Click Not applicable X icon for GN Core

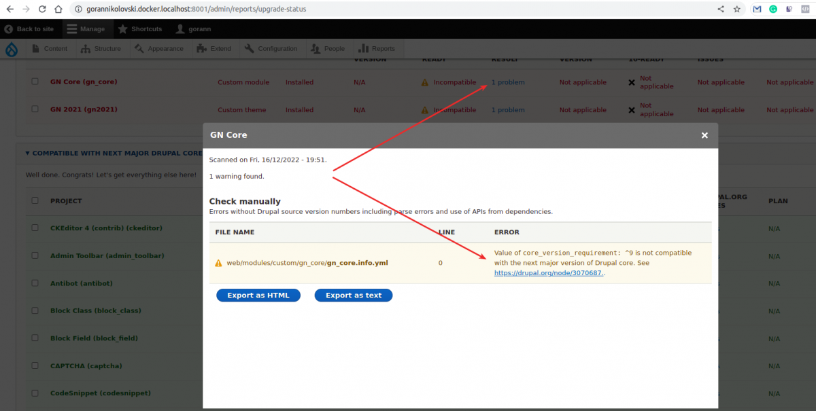coord(632,82)
